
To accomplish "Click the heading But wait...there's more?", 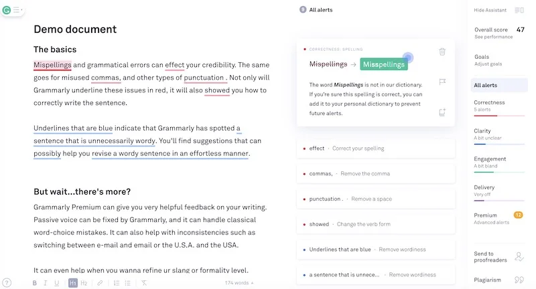I will (82, 192).
